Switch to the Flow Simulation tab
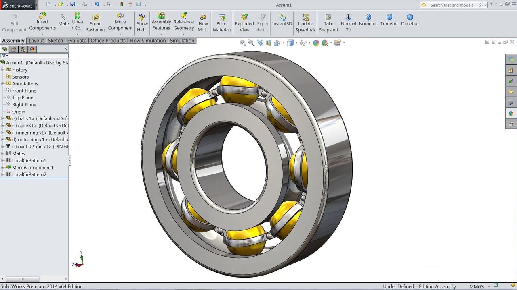This screenshot has width=517, height=290. pyautogui.click(x=147, y=40)
